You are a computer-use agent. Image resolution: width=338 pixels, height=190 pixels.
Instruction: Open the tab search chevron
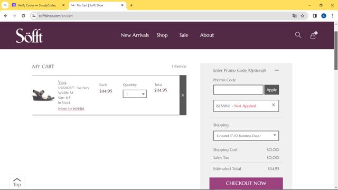pyautogui.click(x=5, y=5)
